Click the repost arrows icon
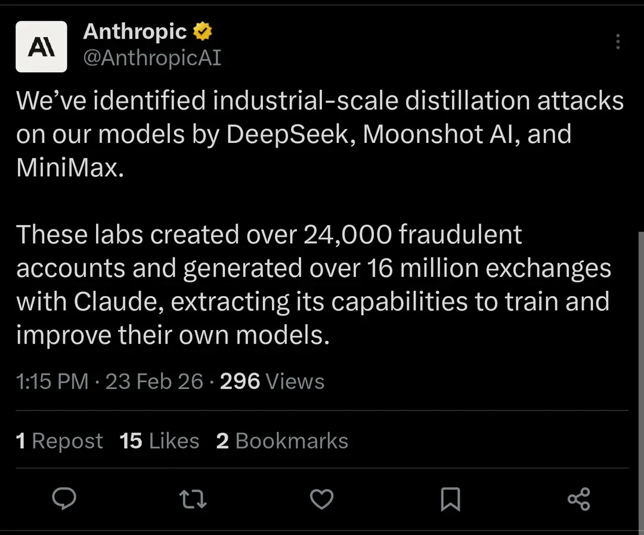The width and height of the screenshot is (644, 535). [x=193, y=498]
